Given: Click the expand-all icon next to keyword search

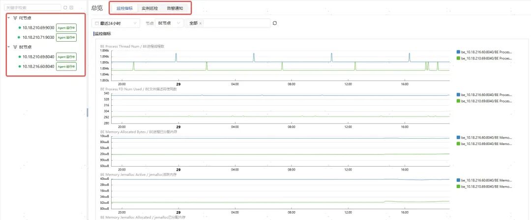Looking at the screenshot, I should [x=71, y=7].
